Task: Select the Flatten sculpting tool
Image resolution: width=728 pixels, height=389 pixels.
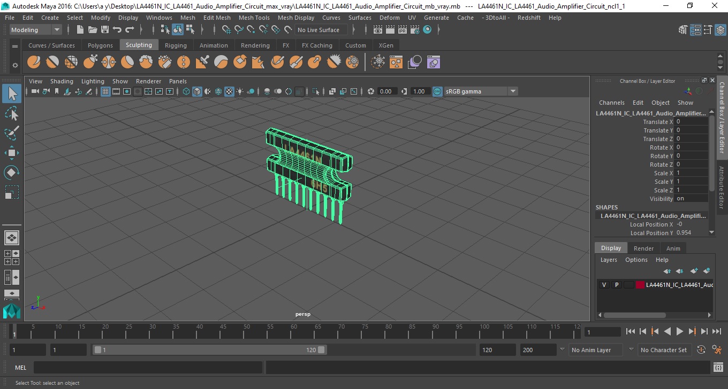Action: point(127,62)
